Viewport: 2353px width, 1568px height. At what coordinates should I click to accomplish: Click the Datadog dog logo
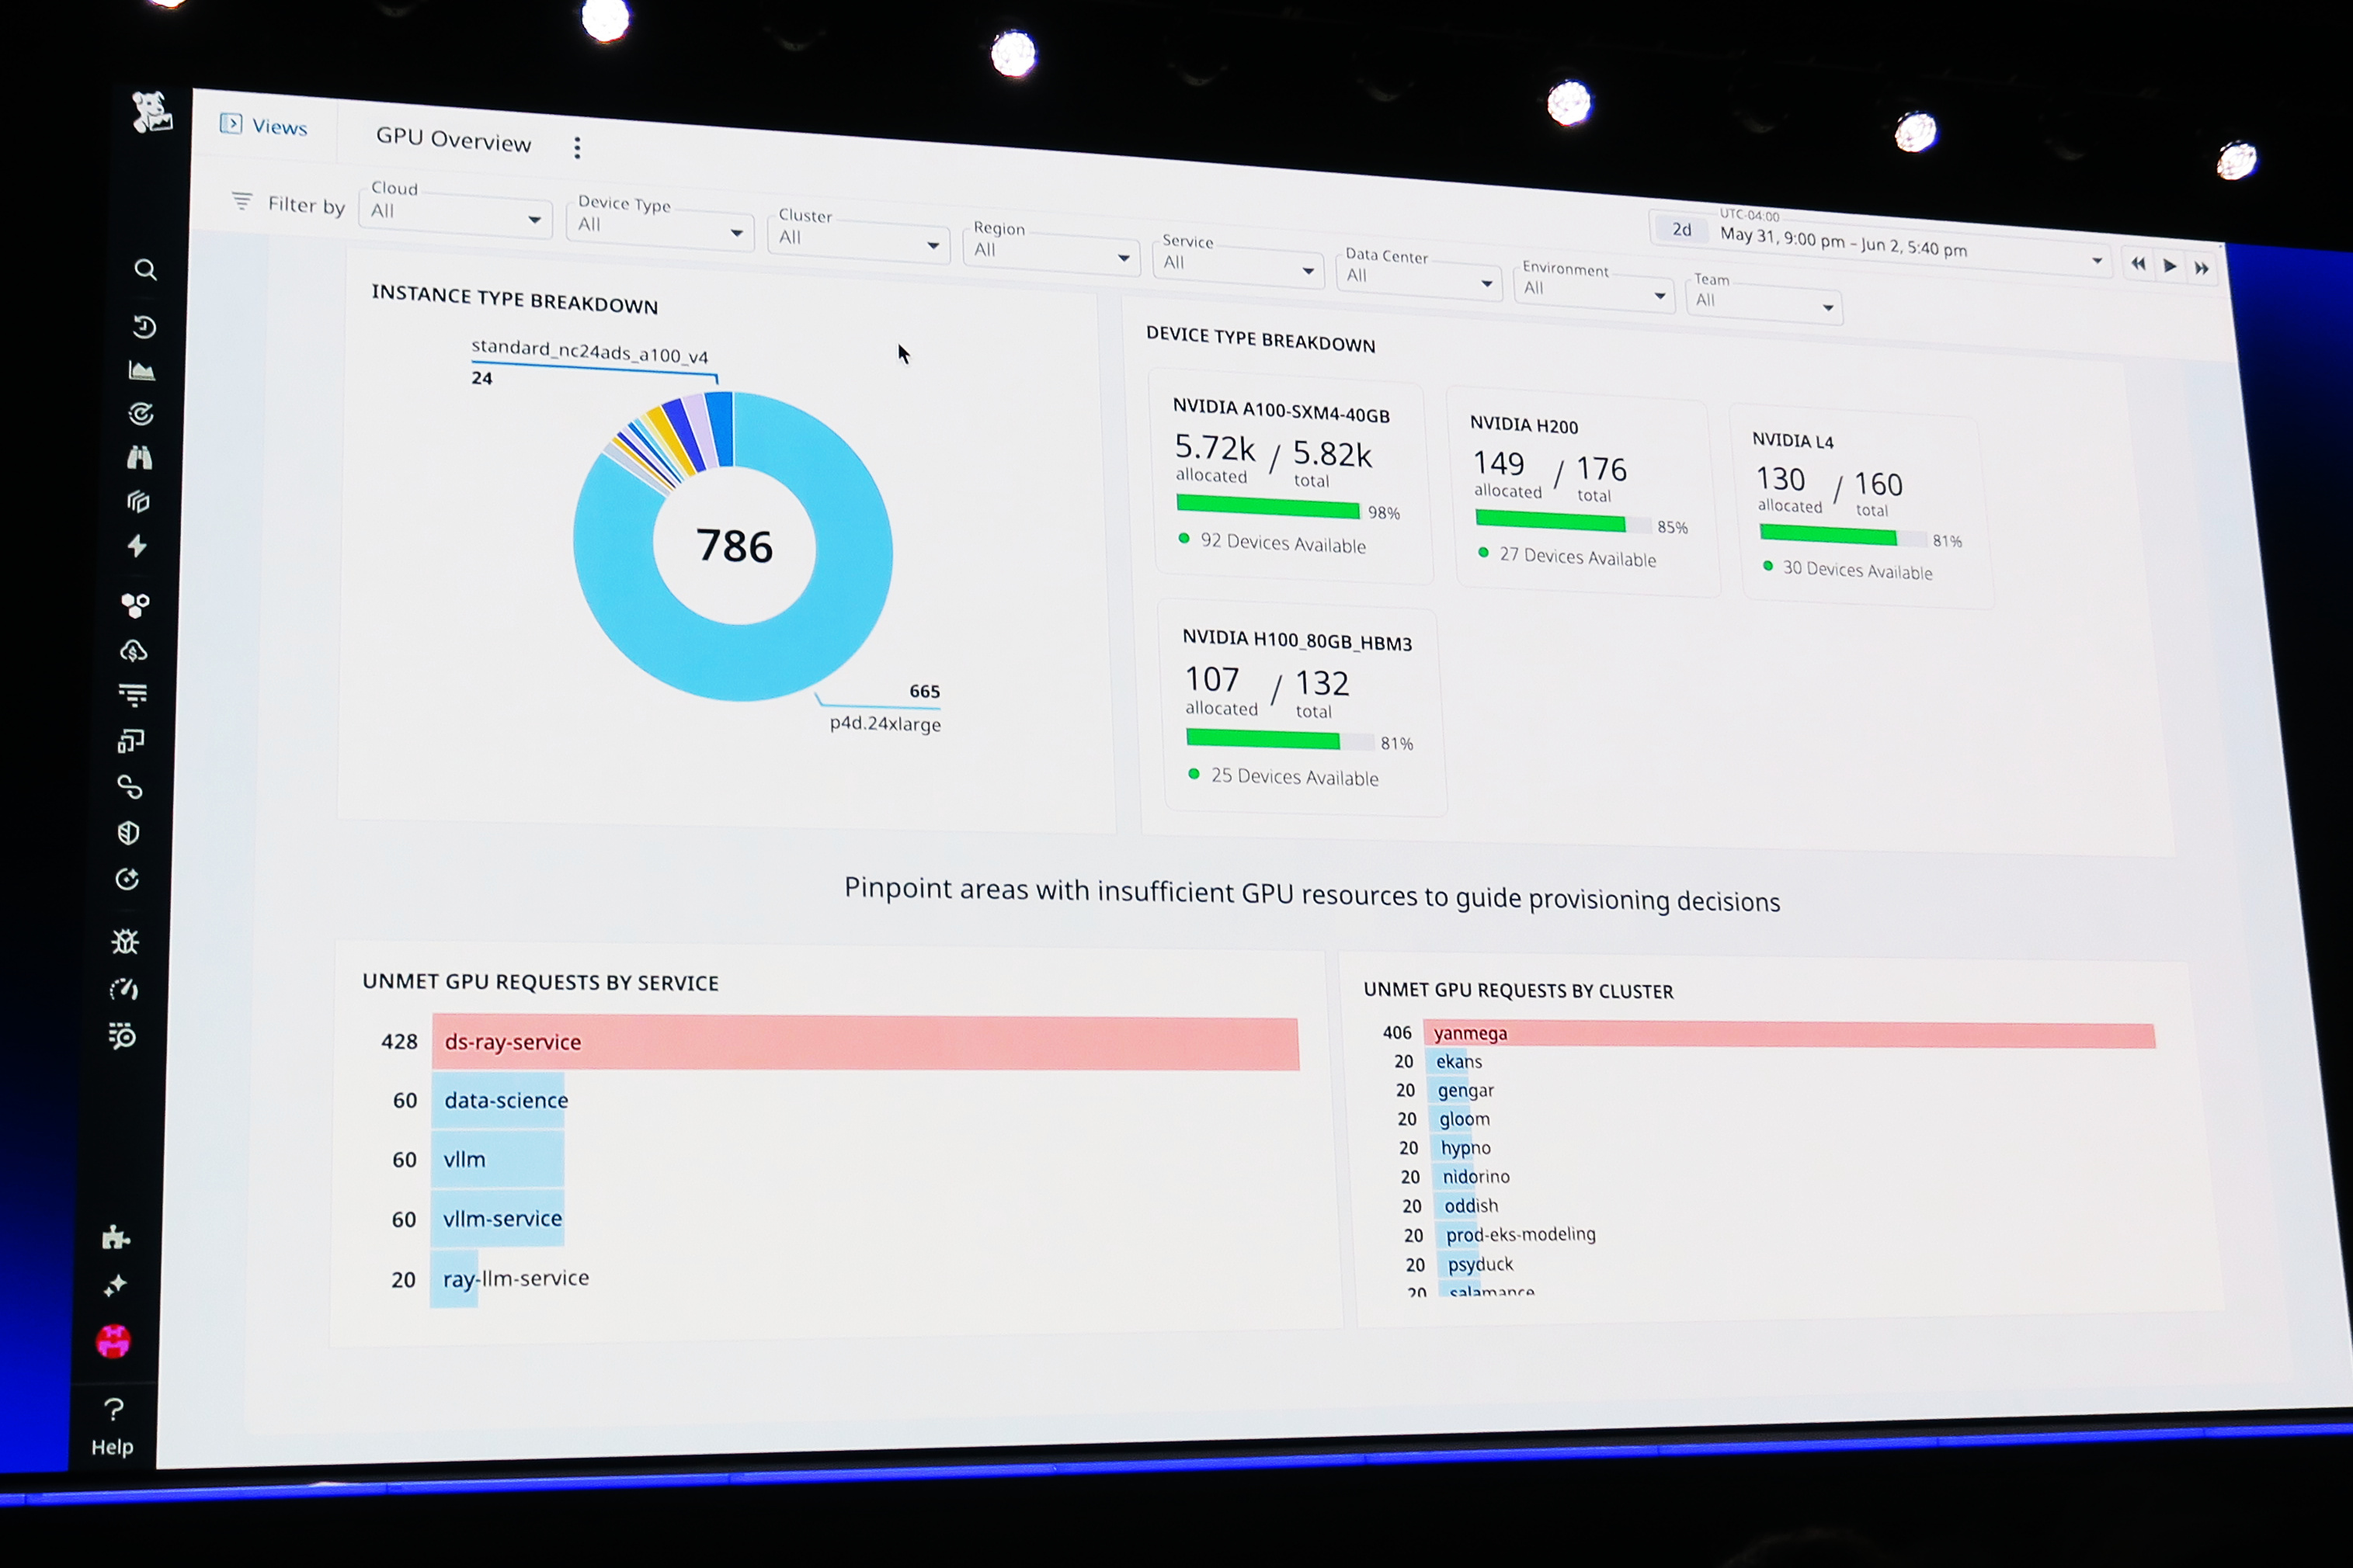151,111
